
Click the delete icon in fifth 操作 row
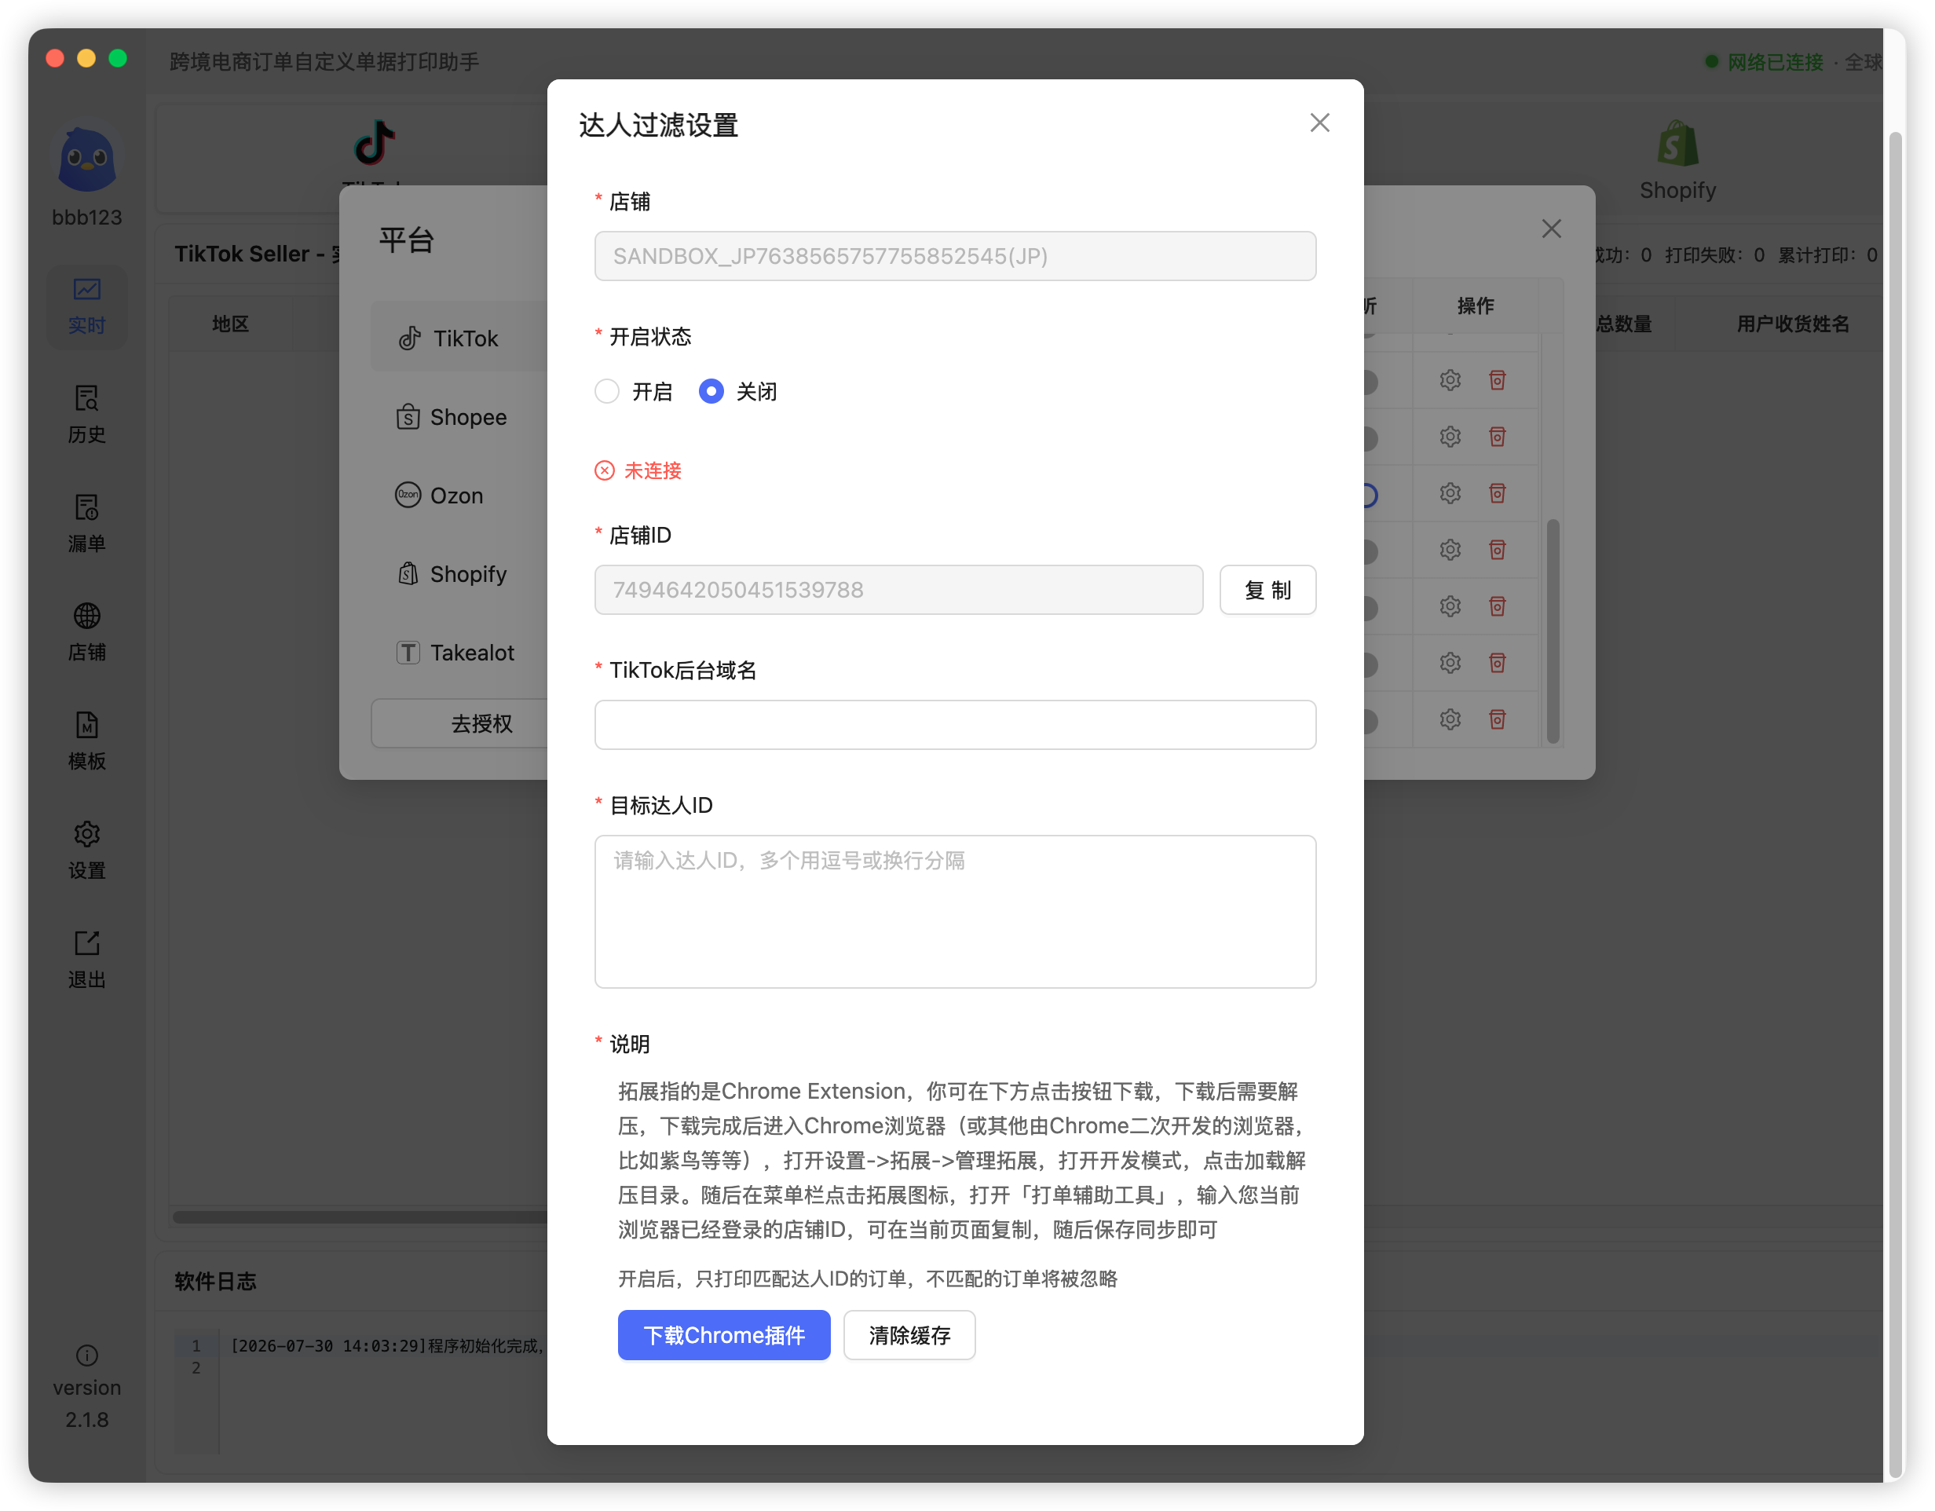point(1497,606)
